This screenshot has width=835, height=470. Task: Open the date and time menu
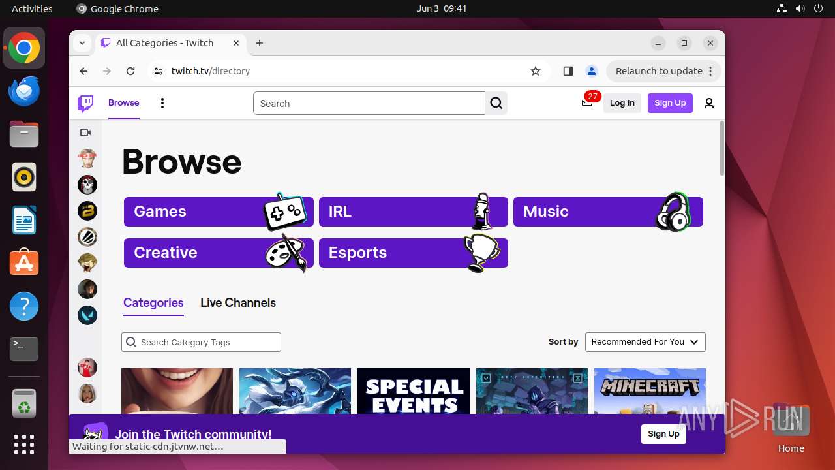point(442,8)
